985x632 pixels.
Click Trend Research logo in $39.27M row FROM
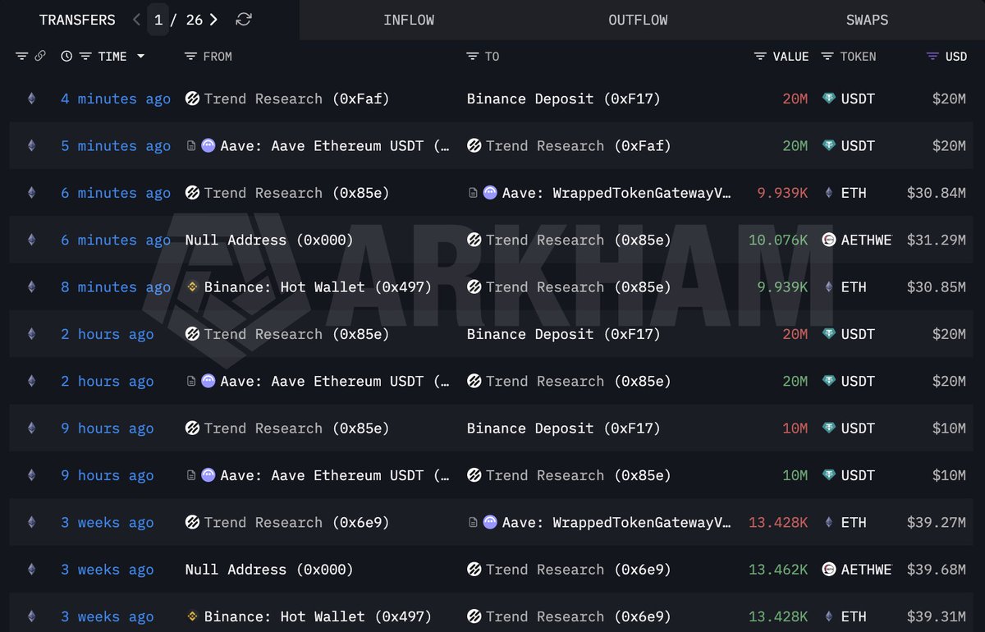pyautogui.click(x=193, y=522)
